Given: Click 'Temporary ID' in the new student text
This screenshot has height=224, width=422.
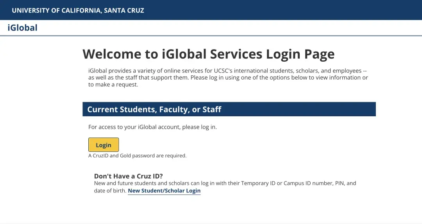Looking at the screenshot, I should [x=258, y=183].
